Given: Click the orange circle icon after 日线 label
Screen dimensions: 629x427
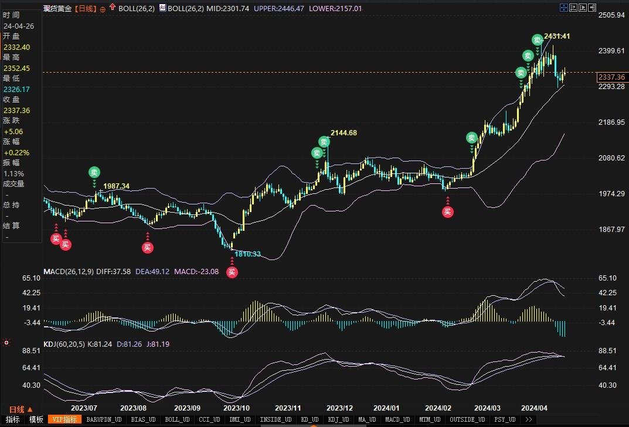Looking at the screenshot, I should (x=103, y=9).
